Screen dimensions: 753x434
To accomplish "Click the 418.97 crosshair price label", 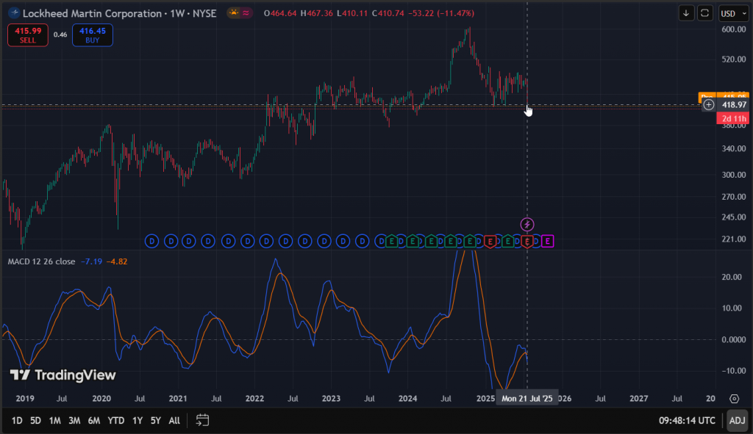I will point(734,104).
